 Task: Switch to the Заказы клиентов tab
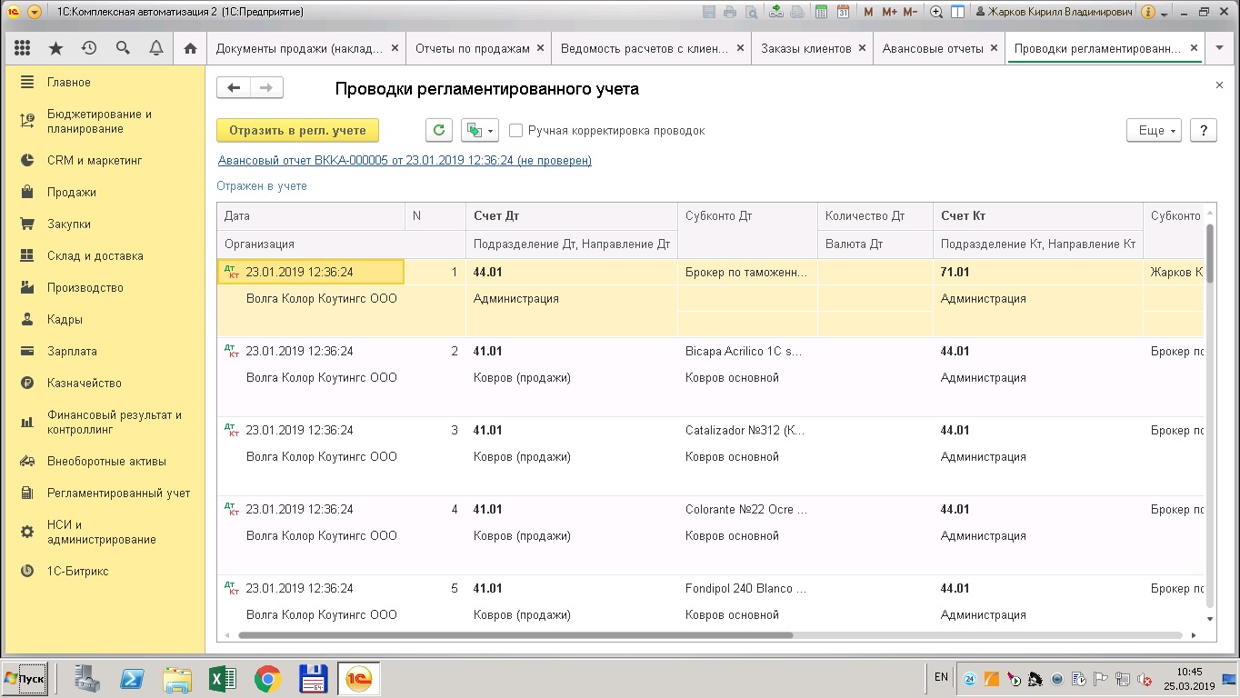point(805,48)
